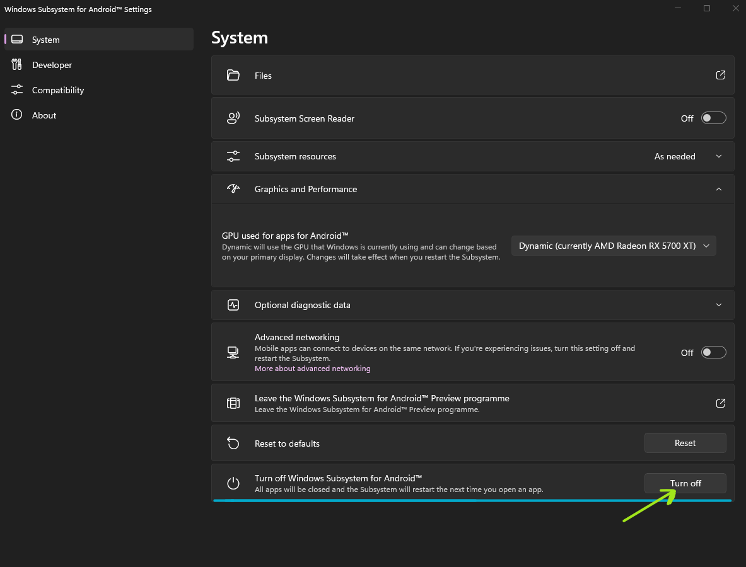Maximize the Settings window
The image size is (746, 567).
tap(706, 9)
